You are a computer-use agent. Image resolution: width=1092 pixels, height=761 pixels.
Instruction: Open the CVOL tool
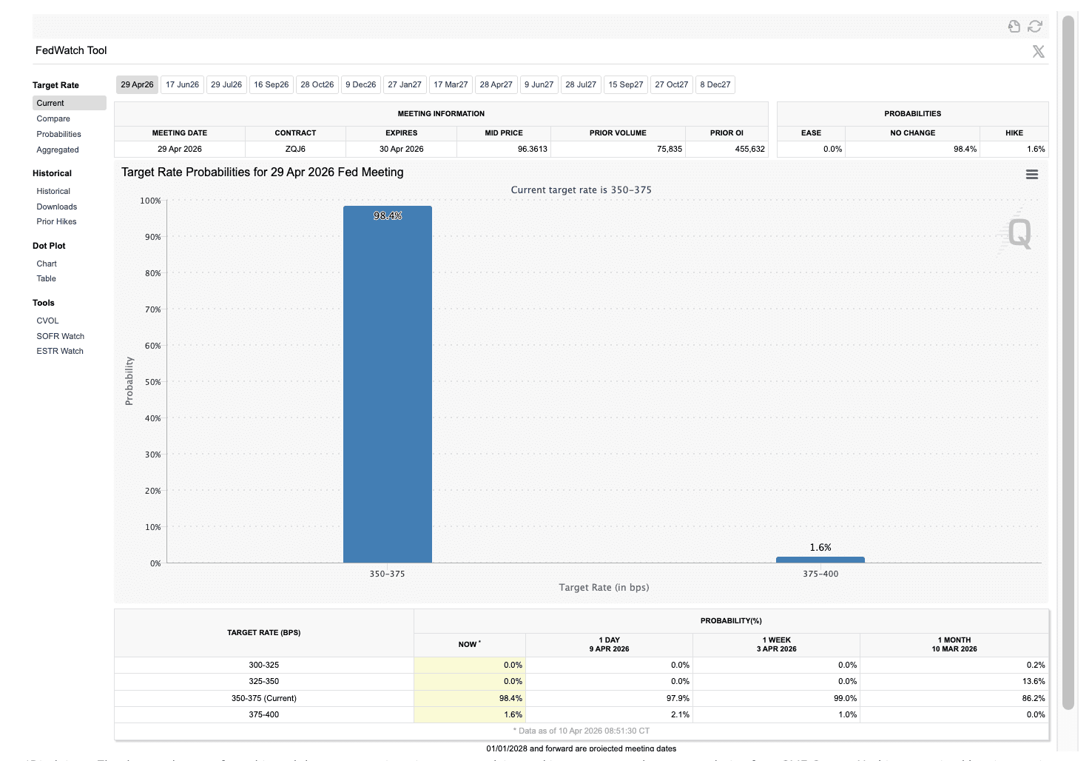click(x=47, y=321)
